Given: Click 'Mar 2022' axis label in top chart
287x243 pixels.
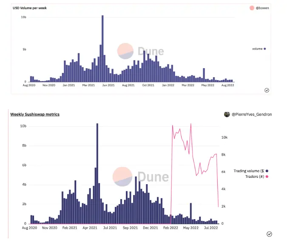Looking at the screenshot, I should pos(188,85).
